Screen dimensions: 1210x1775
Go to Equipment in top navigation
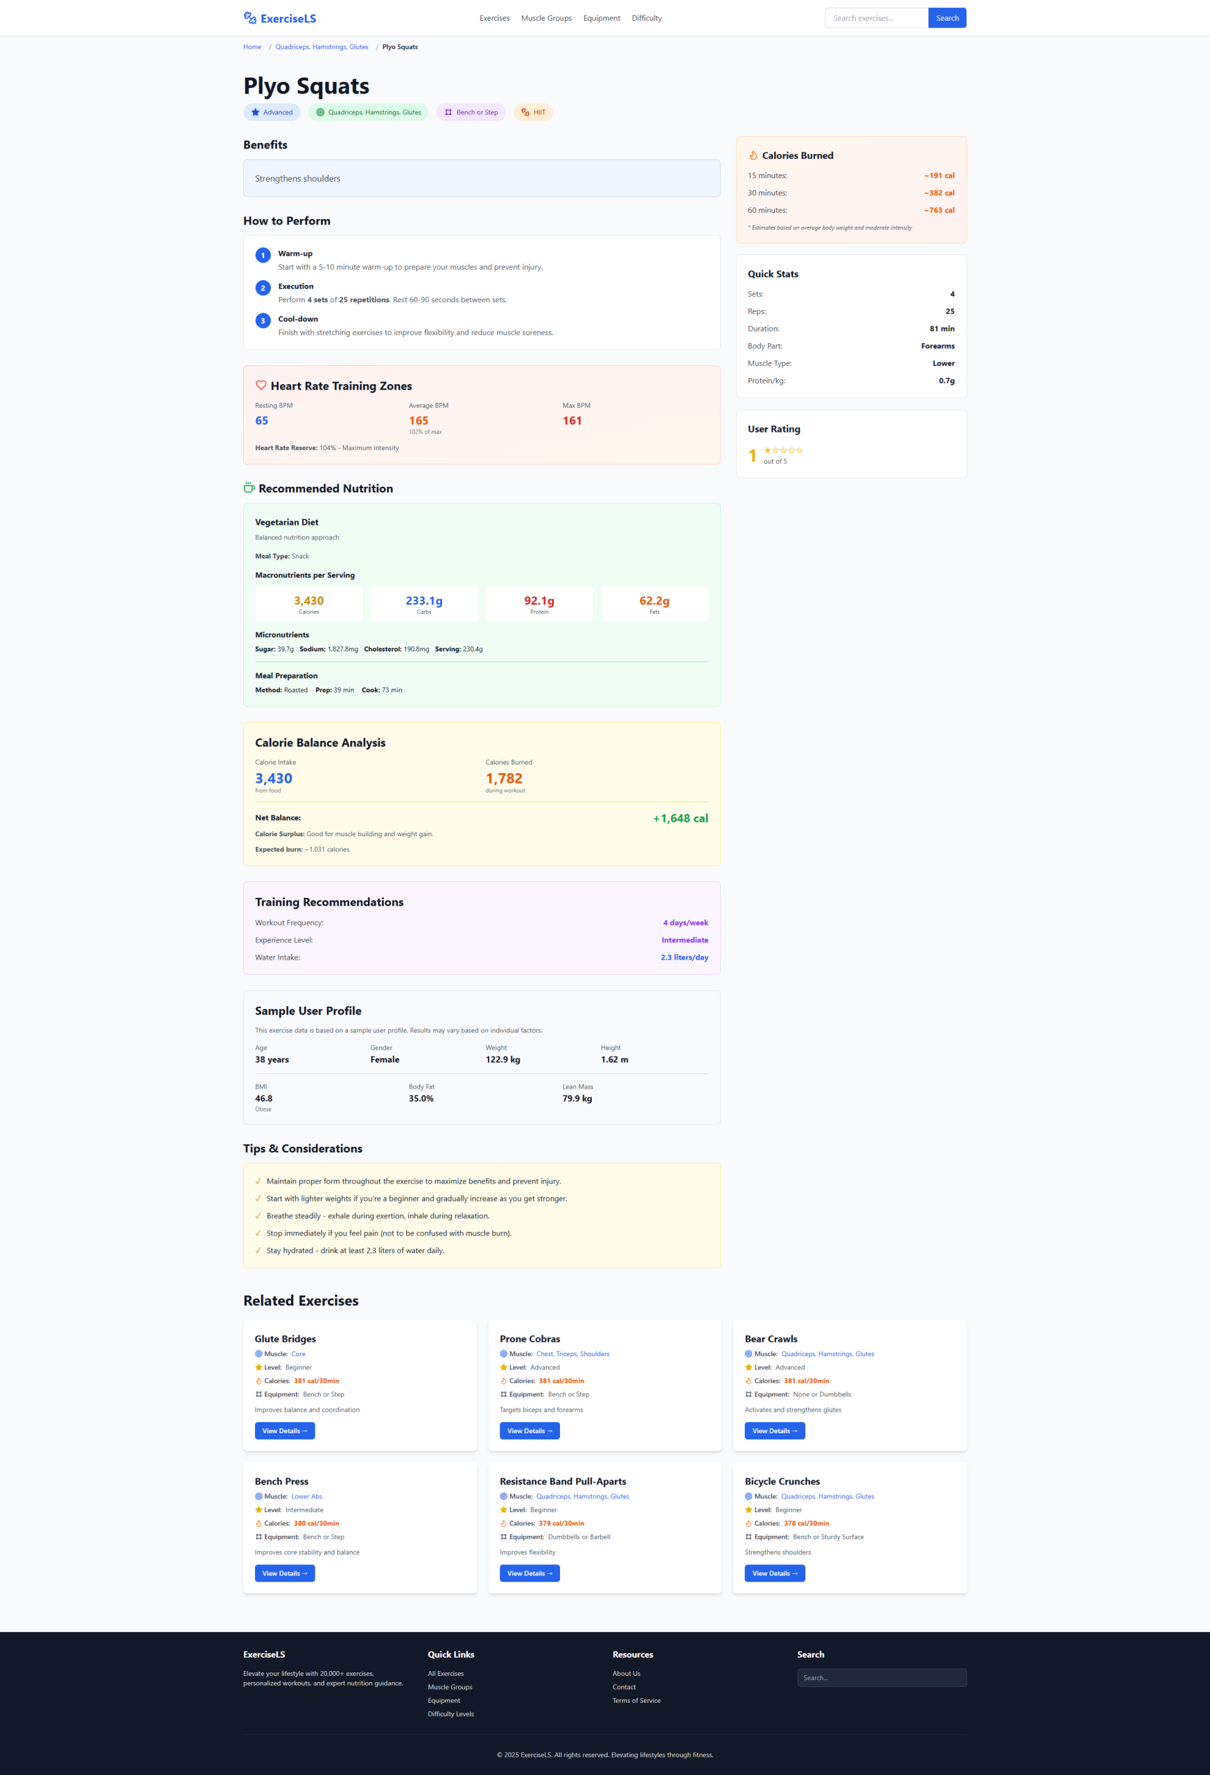point(602,18)
